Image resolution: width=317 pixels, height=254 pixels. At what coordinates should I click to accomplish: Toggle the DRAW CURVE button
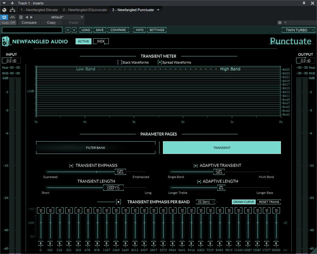pyautogui.click(x=244, y=202)
